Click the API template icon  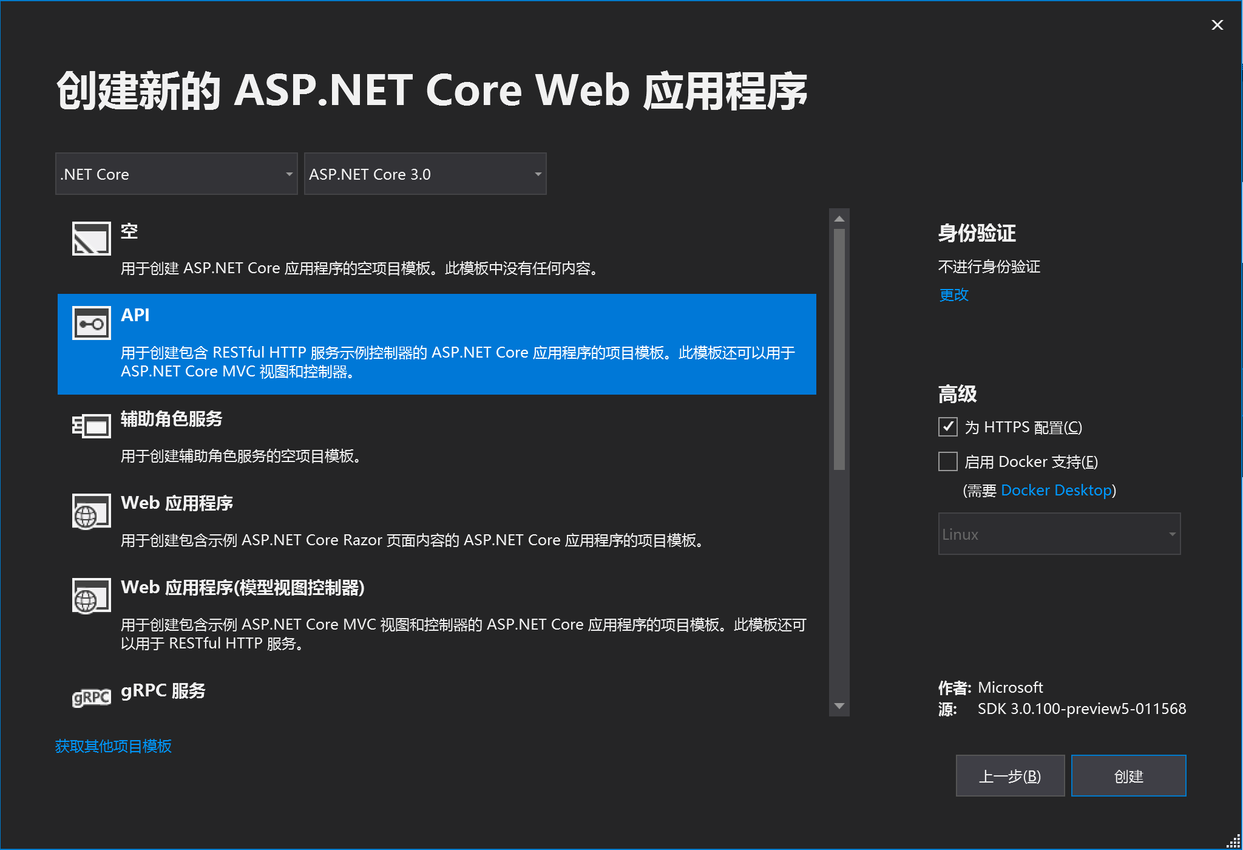coord(91,323)
